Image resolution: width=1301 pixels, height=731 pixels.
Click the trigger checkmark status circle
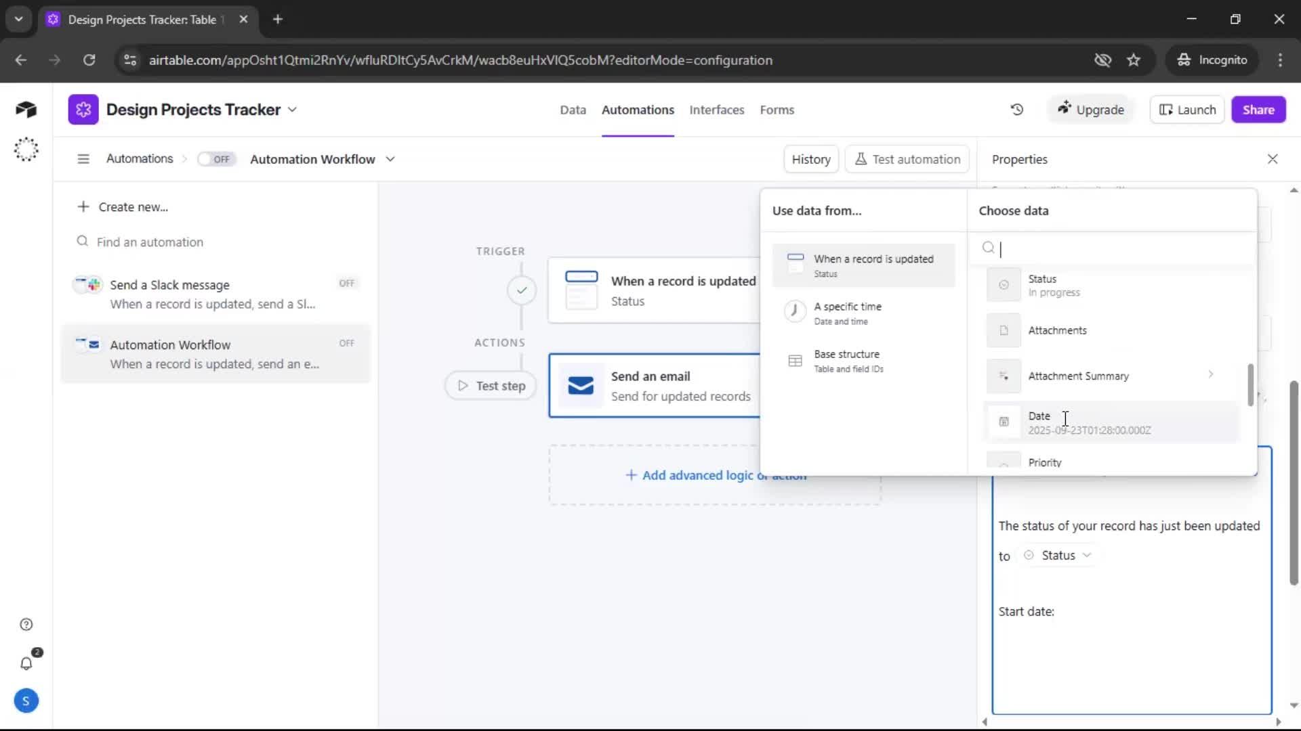tap(522, 290)
